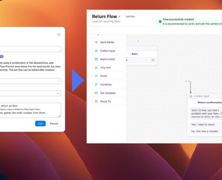Click the Http Call icon
222x180 pixels.
coord(96,67)
